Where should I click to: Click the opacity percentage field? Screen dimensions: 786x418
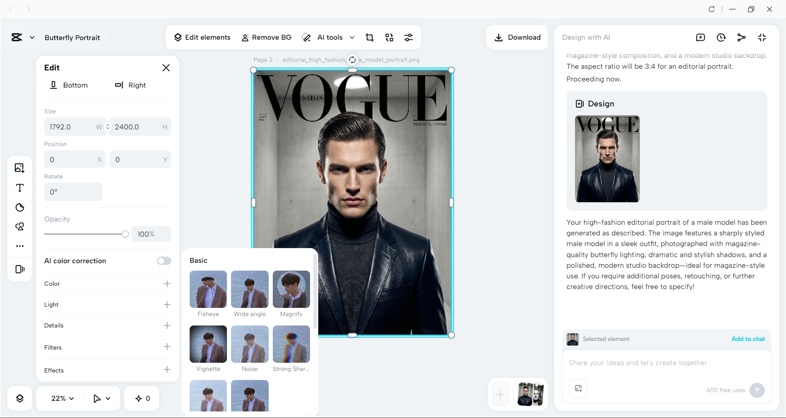coord(151,234)
